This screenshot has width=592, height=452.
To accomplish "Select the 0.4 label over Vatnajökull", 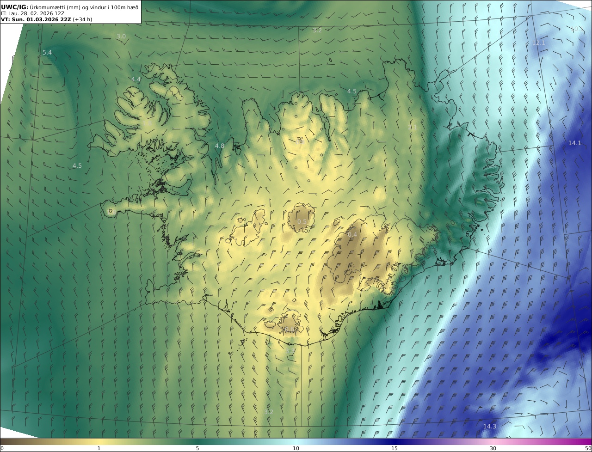I will point(352,235).
